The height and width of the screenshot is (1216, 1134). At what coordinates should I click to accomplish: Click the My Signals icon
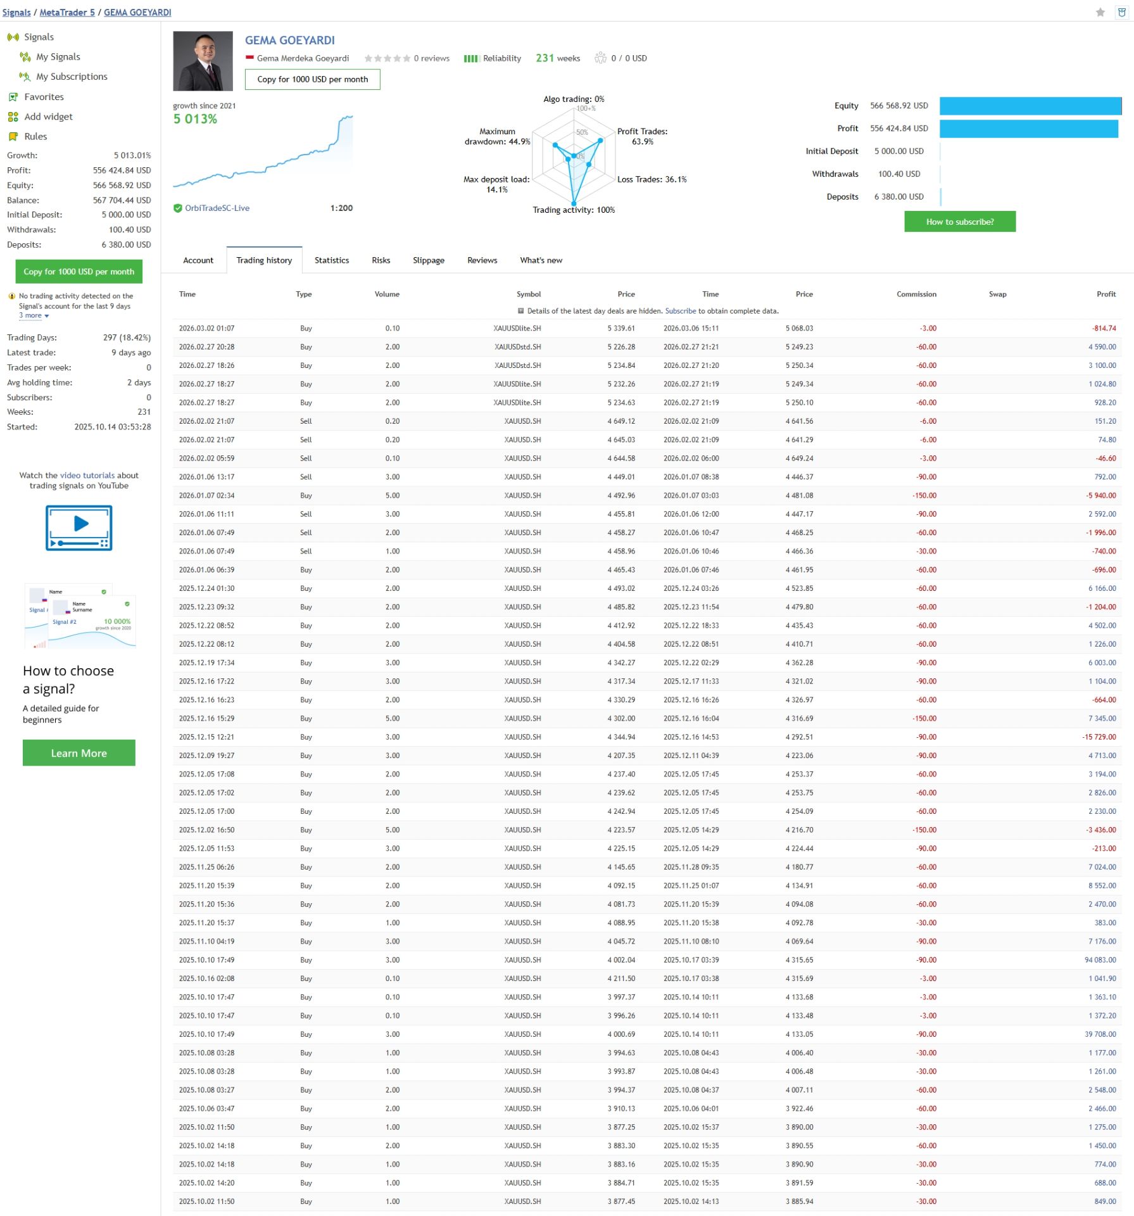click(25, 57)
